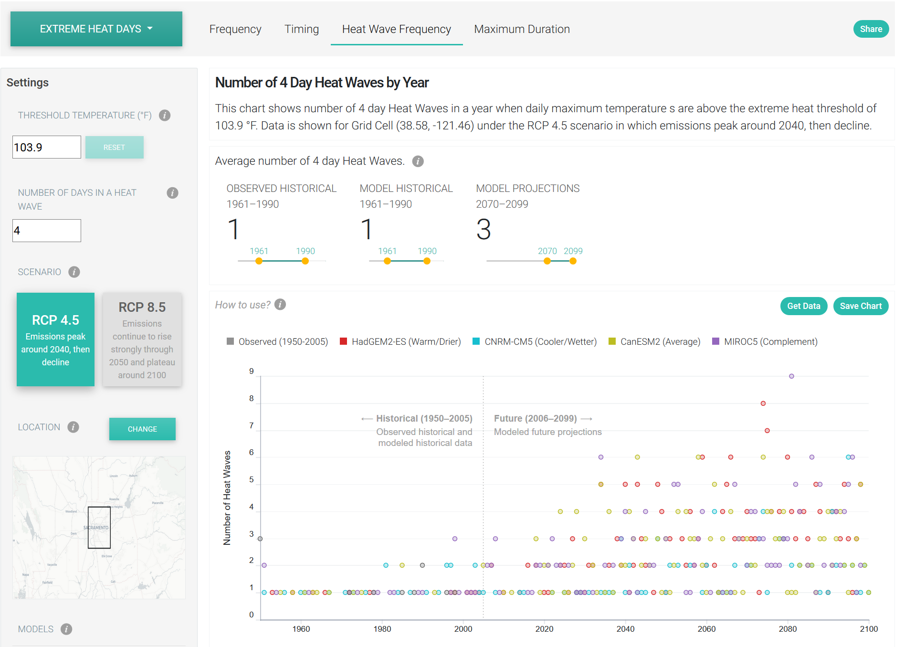Viewport: 904px width, 647px height.
Task: Click the purple data point at 9 heat waves
Action: tap(791, 376)
